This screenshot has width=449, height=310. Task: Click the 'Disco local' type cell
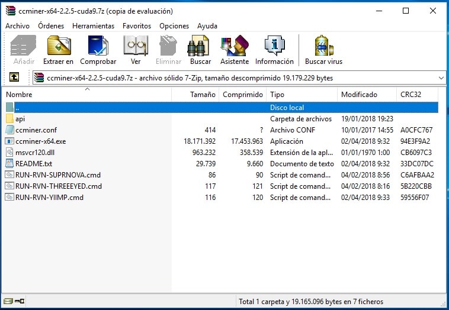(x=287, y=108)
